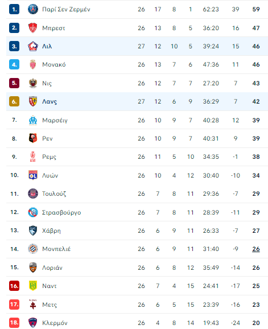The width and height of the screenshot is (268, 329).
Task: Click the Marseille OM logo
Action: pos(33,120)
